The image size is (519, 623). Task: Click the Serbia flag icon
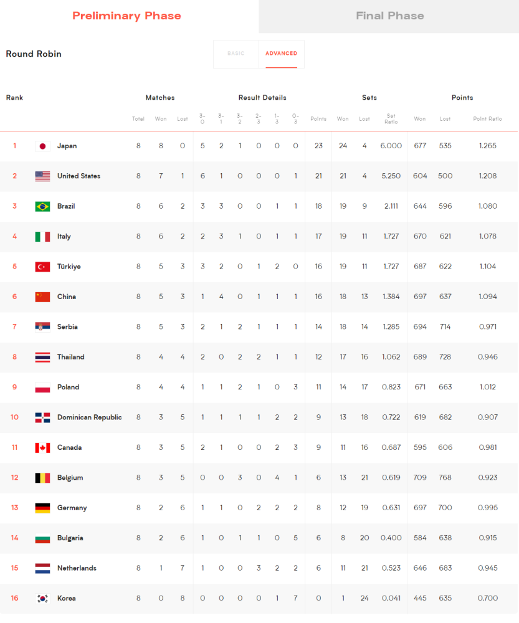pos(42,327)
